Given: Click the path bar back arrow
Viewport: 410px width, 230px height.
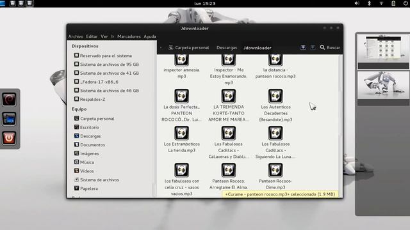Looking at the screenshot, I should click(x=161, y=48).
